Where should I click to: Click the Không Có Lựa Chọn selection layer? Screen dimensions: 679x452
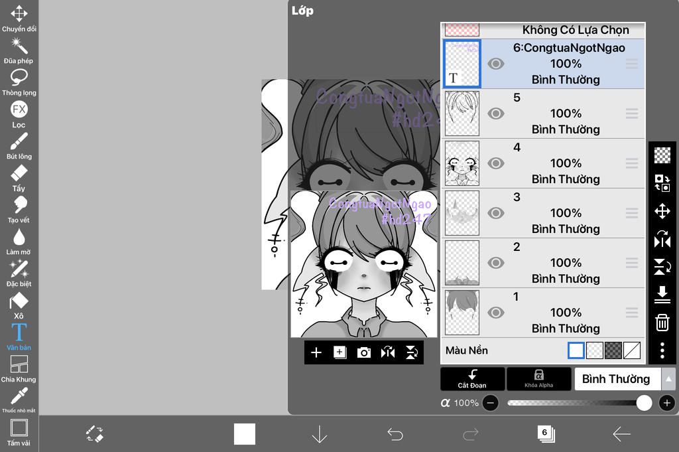[544, 29]
